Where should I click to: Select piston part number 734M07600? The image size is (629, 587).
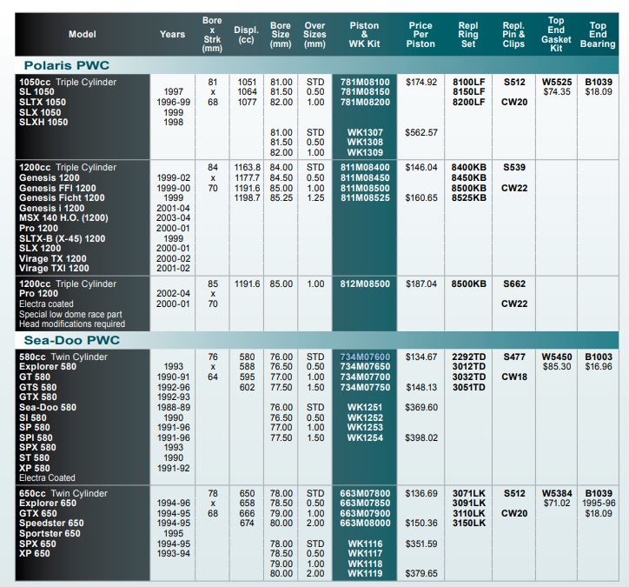[365, 357]
